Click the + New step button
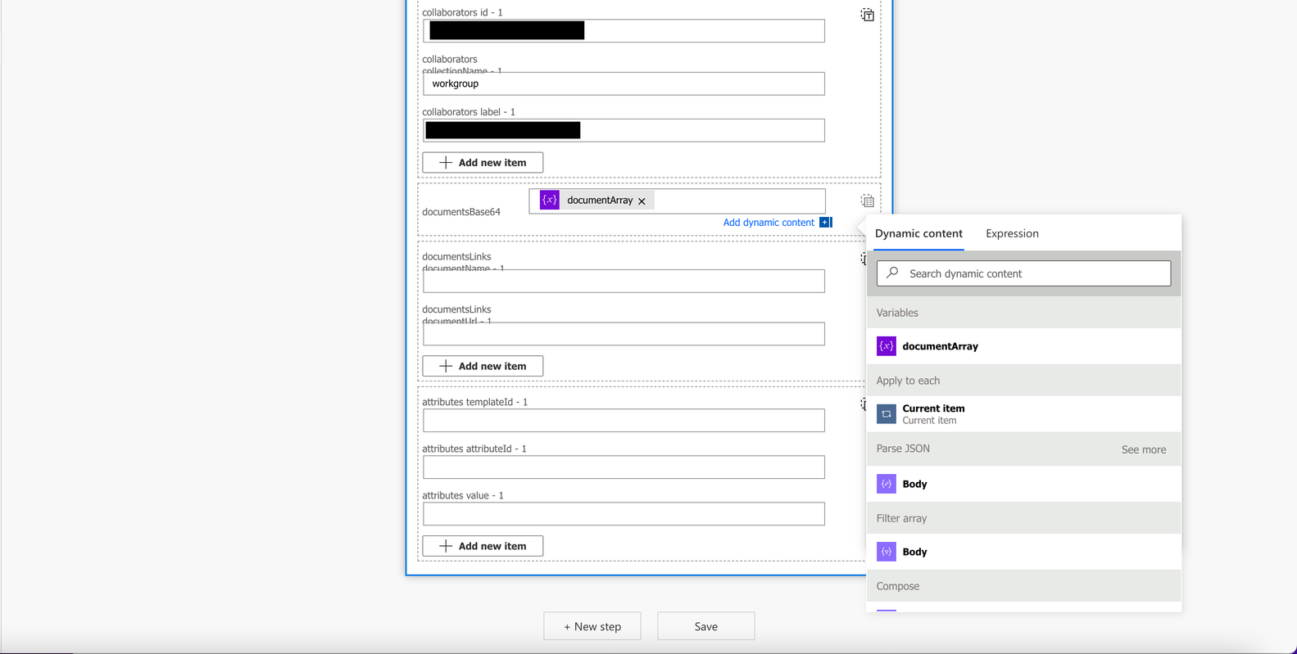1297x654 pixels. click(x=592, y=626)
